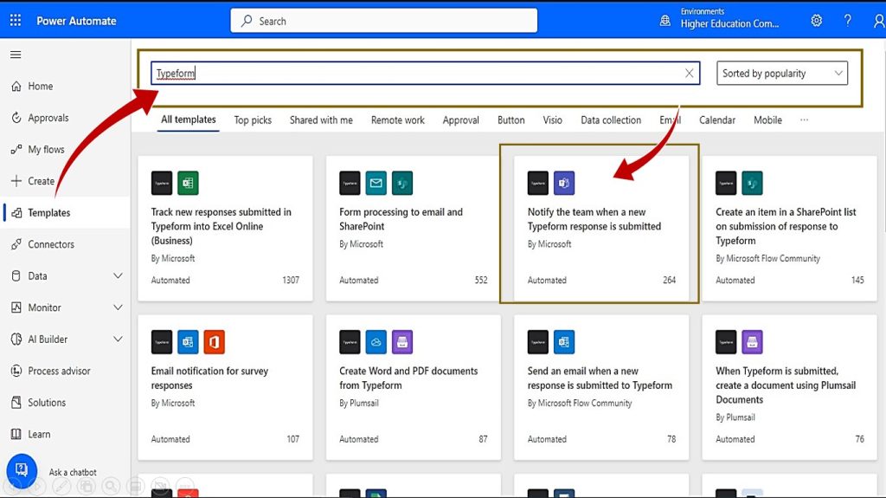Click Typeform icon on Track new responses card
Image resolution: width=886 pixels, height=498 pixels.
click(x=162, y=183)
